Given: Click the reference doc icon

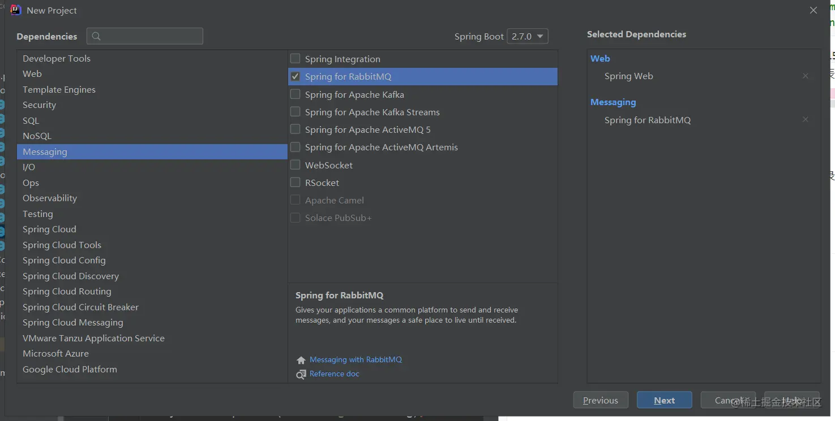Looking at the screenshot, I should pos(301,374).
